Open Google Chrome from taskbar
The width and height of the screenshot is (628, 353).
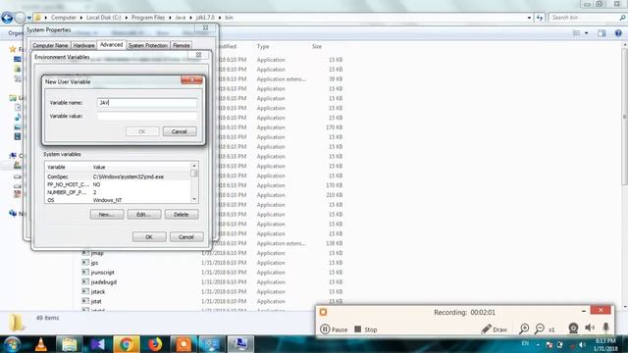click(127, 344)
